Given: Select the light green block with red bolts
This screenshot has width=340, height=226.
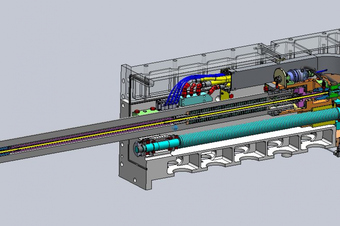Looking at the screenshot, I should 146,112.
